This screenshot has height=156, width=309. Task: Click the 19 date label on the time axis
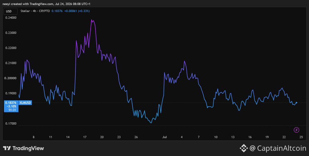tap(267, 137)
